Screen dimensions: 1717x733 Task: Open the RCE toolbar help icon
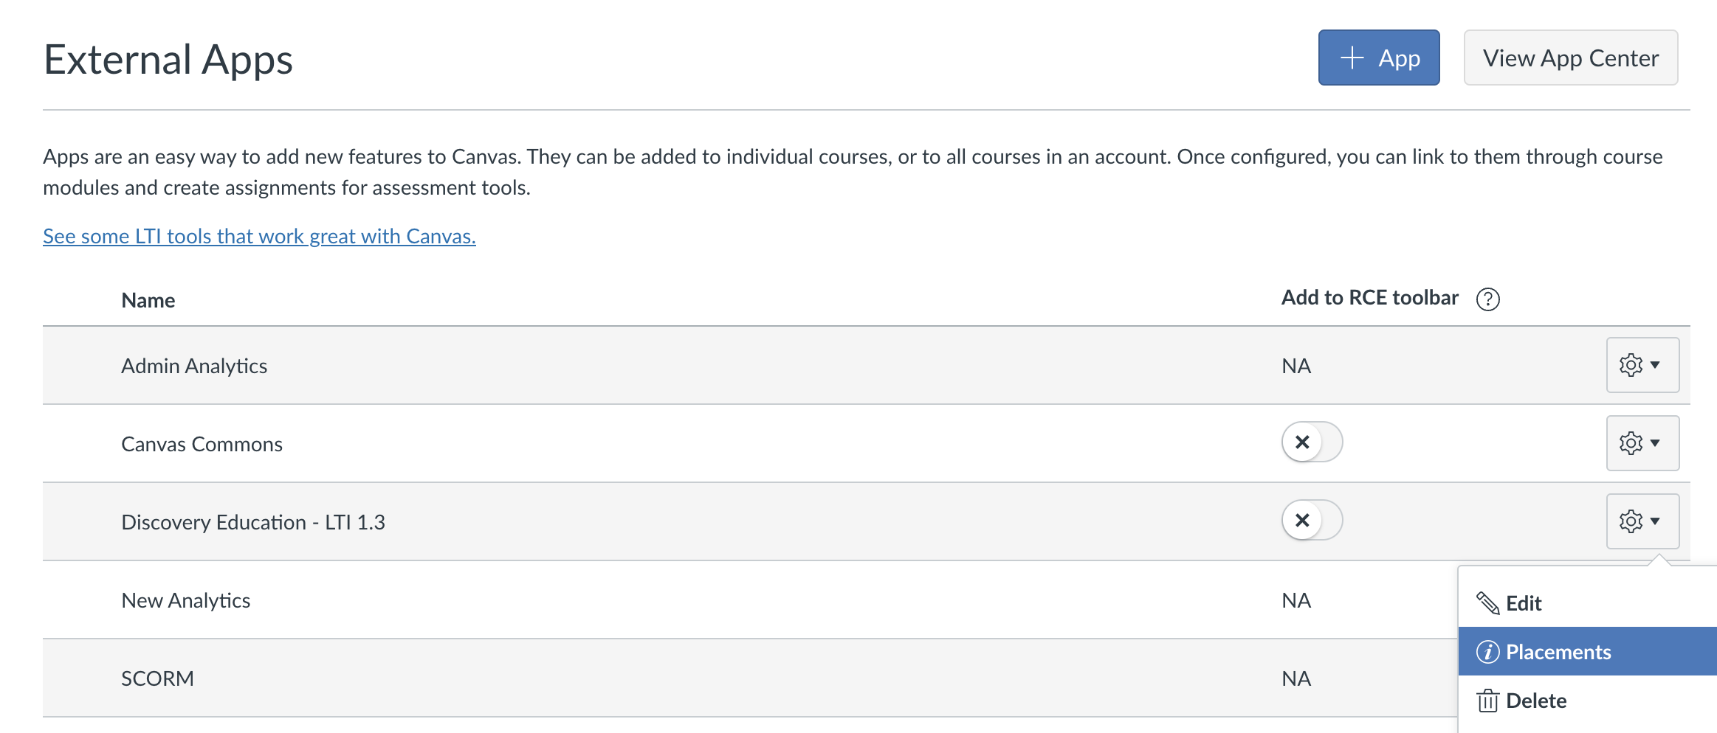coord(1489,299)
